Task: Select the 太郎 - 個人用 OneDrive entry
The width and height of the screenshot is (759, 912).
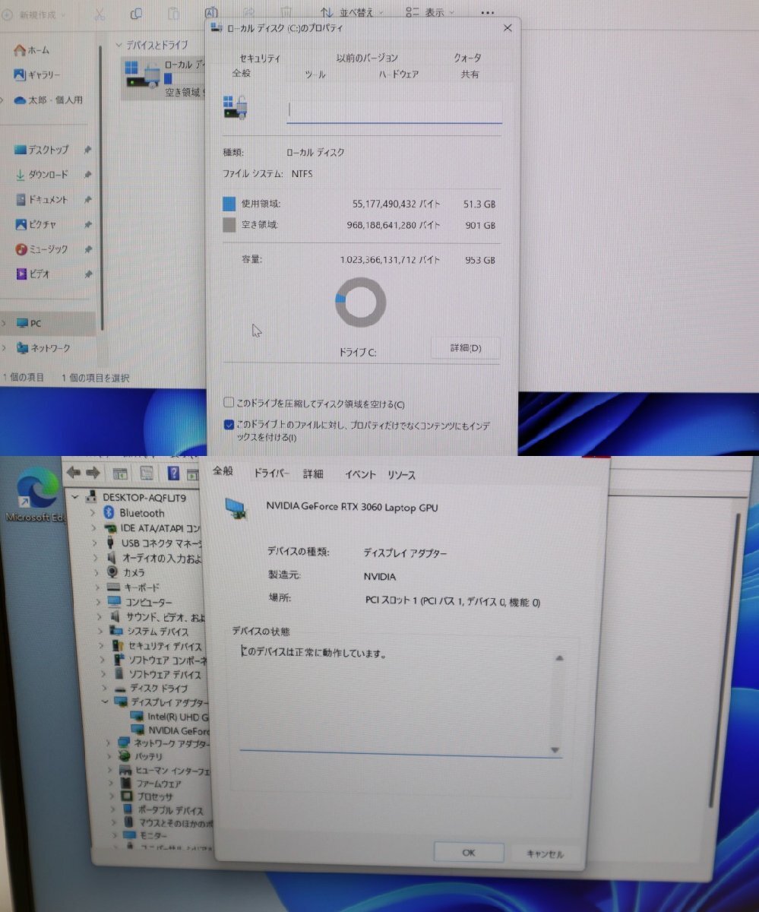Action: tap(49, 100)
